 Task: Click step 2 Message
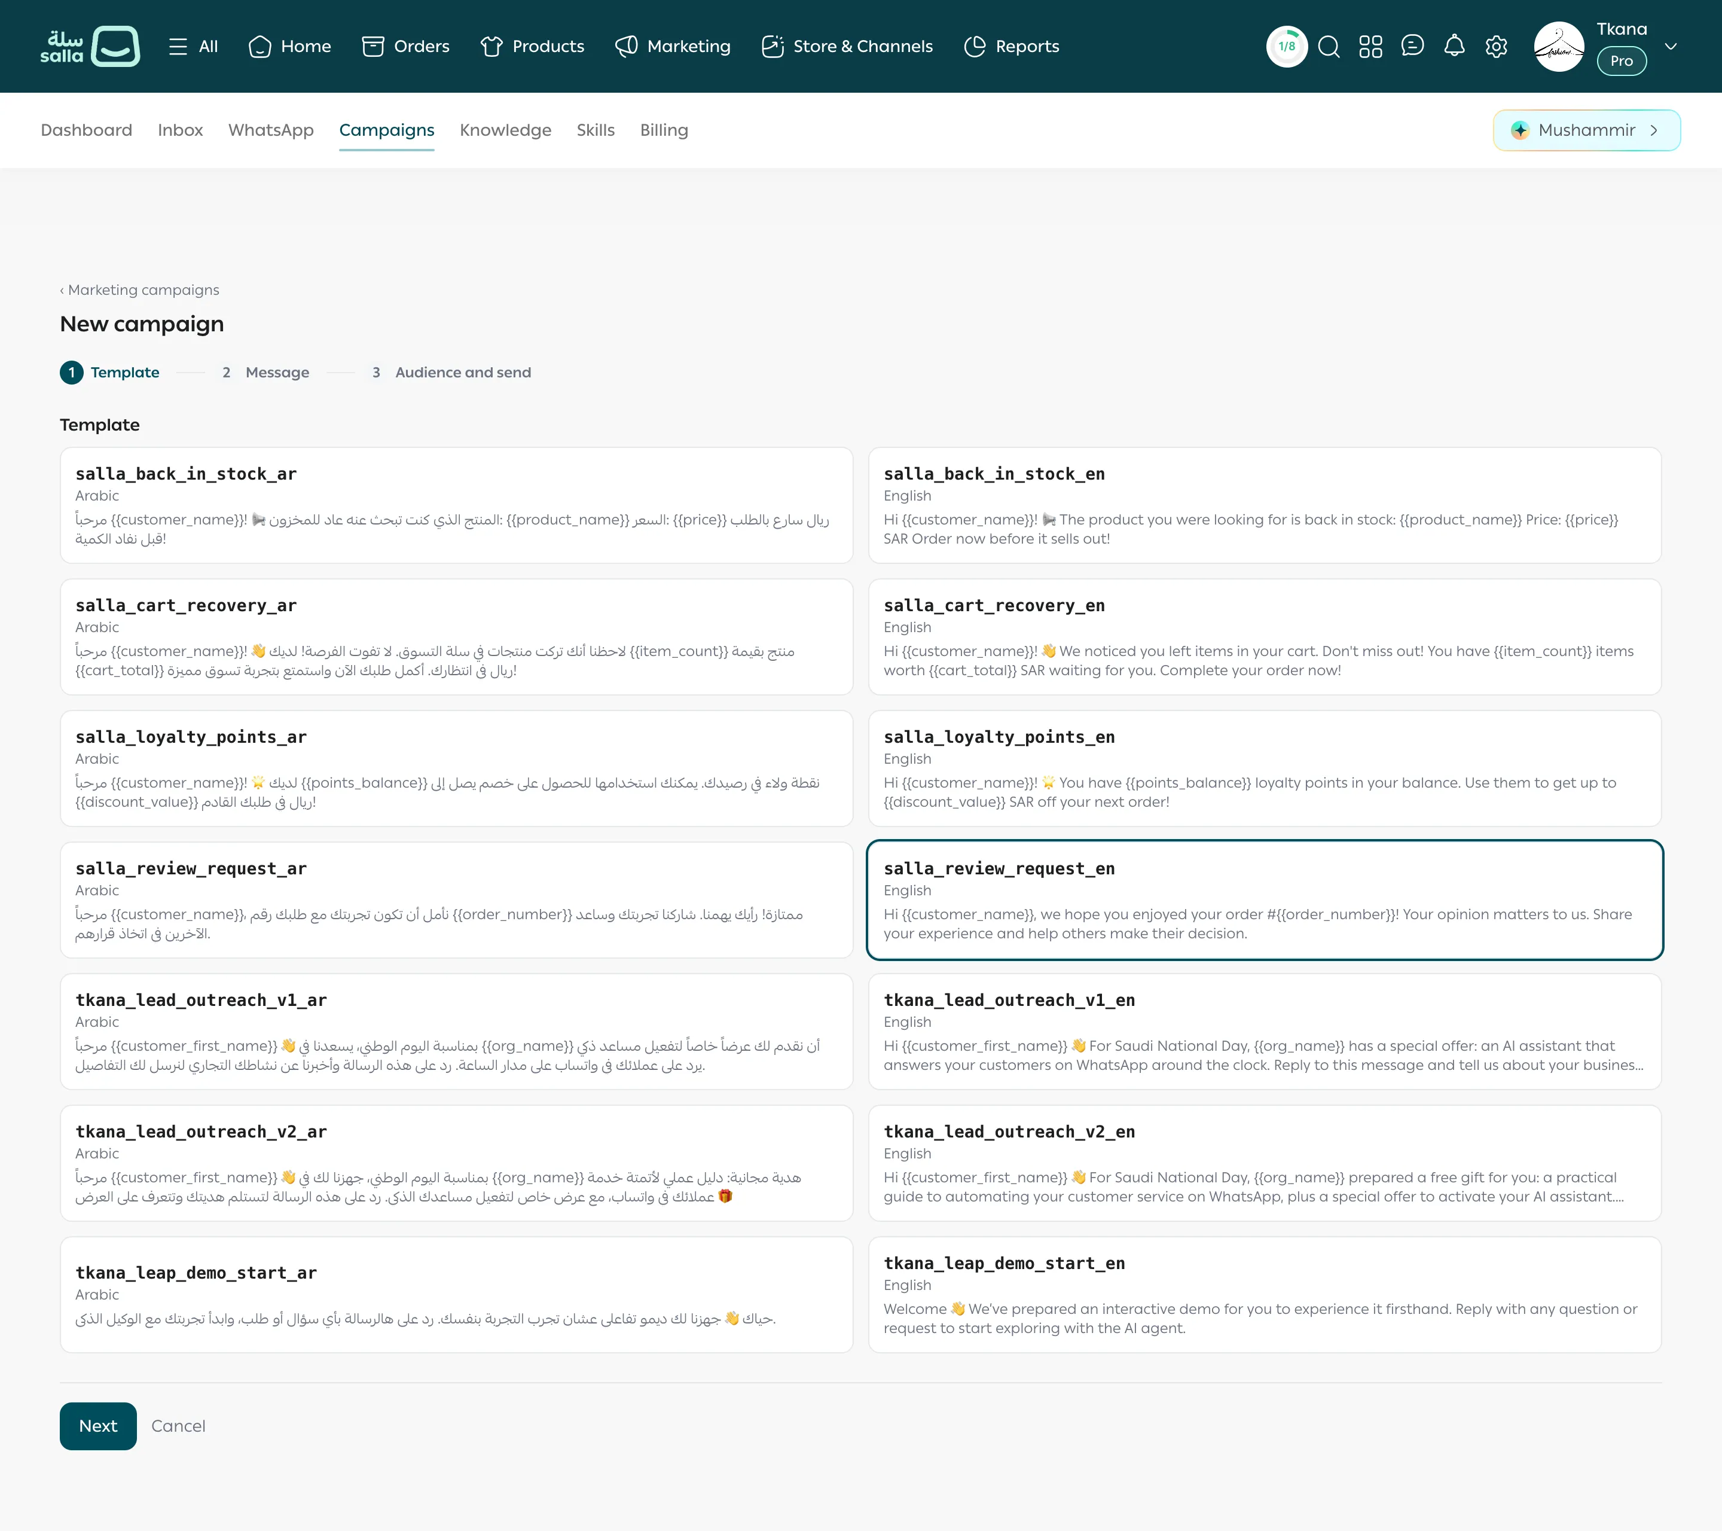(x=265, y=373)
